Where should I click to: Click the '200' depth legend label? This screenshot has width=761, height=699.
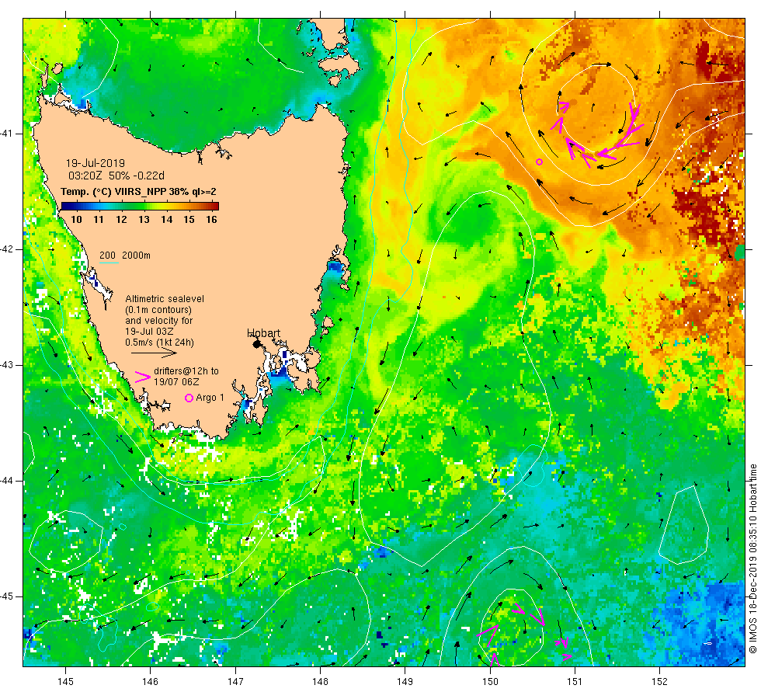coord(107,256)
